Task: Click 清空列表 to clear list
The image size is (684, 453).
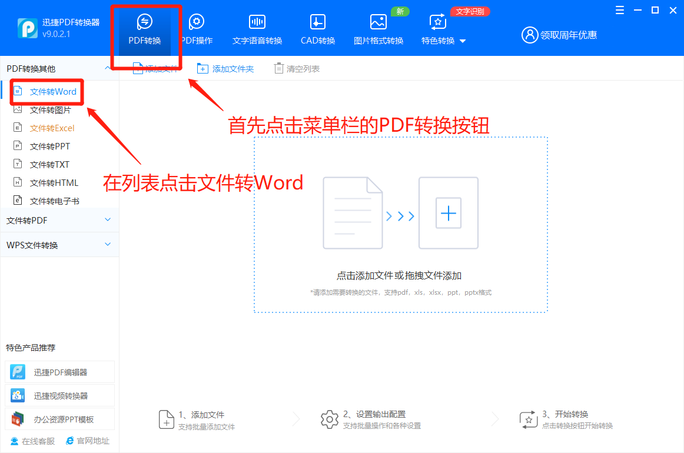Action: pos(297,69)
